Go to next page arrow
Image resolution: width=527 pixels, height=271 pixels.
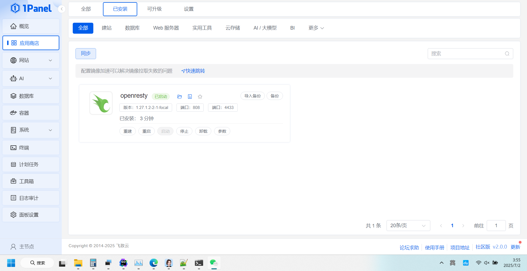pos(463,226)
